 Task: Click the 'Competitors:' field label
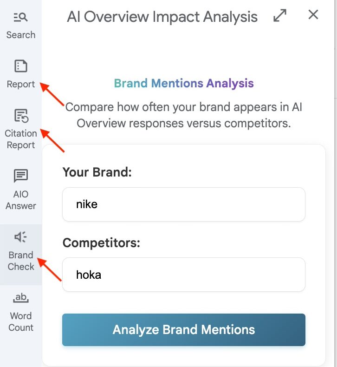tap(101, 243)
